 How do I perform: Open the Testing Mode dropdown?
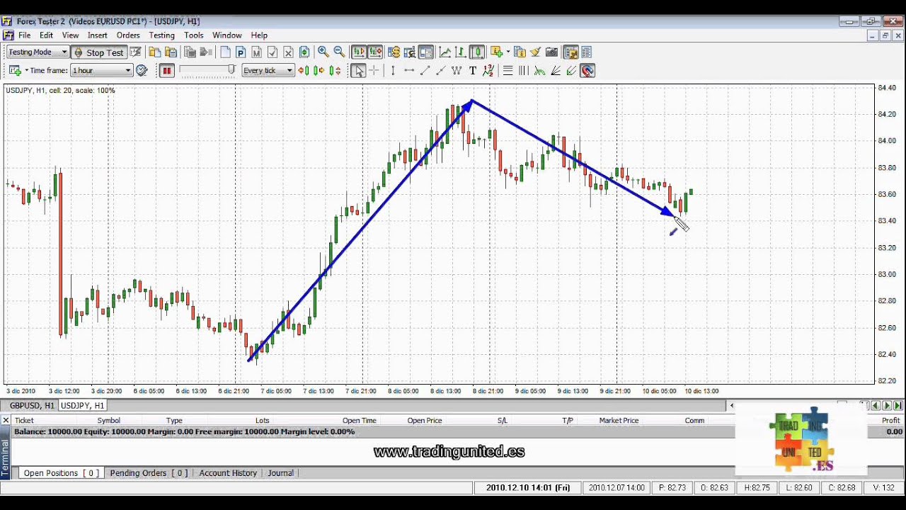(x=38, y=52)
